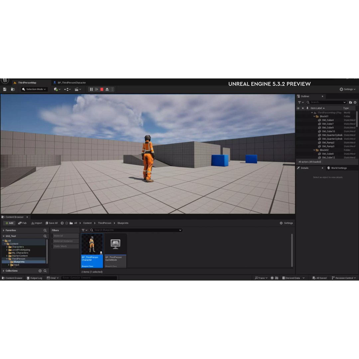
Task: Switch to BP_ThirdPersonCharacter tab
Action: pyautogui.click(x=72, y=83)
